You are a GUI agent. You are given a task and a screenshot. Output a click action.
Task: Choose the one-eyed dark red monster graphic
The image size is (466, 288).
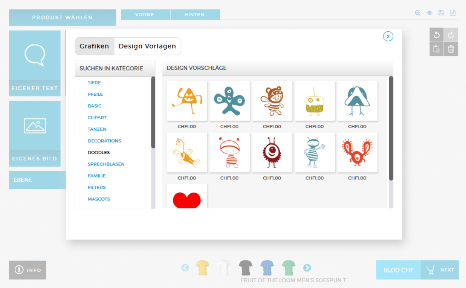272,152
